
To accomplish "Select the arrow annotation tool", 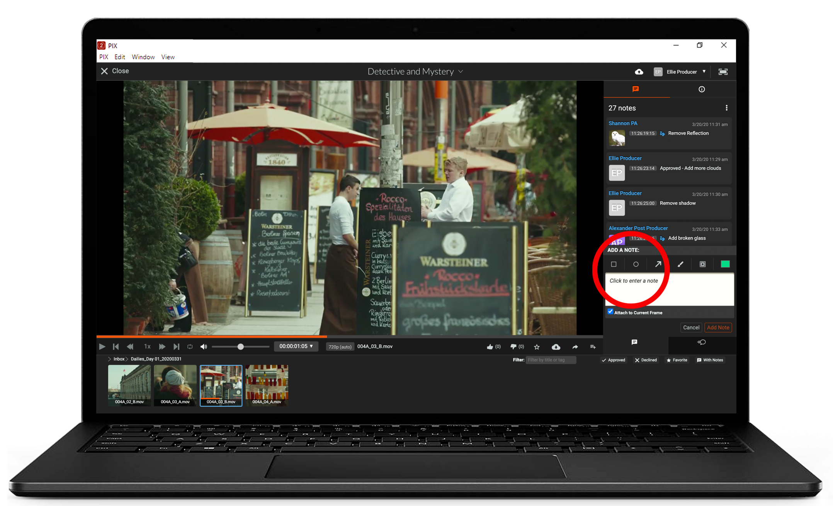I will [658, 264].
